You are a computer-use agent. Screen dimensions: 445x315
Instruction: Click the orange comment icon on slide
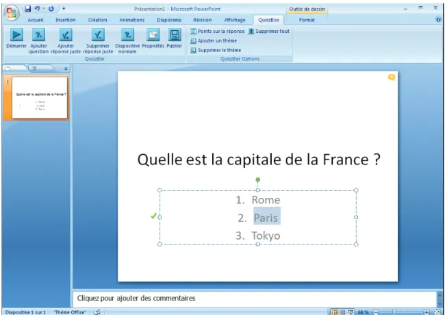coord(392,77)
